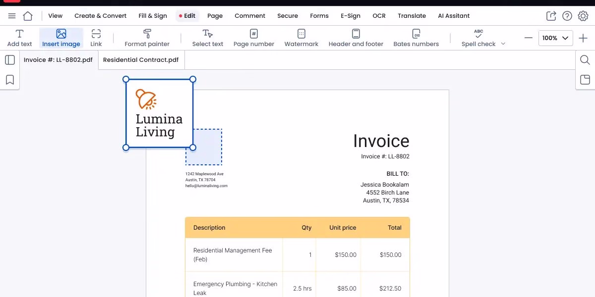Open the Comment menu

250,16
